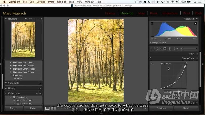Switch to the Slideshow module

pos(170,13)
